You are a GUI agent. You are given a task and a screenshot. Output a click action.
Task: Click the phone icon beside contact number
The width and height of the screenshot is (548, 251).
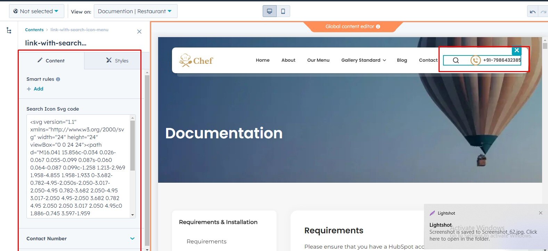coord(475,60)
